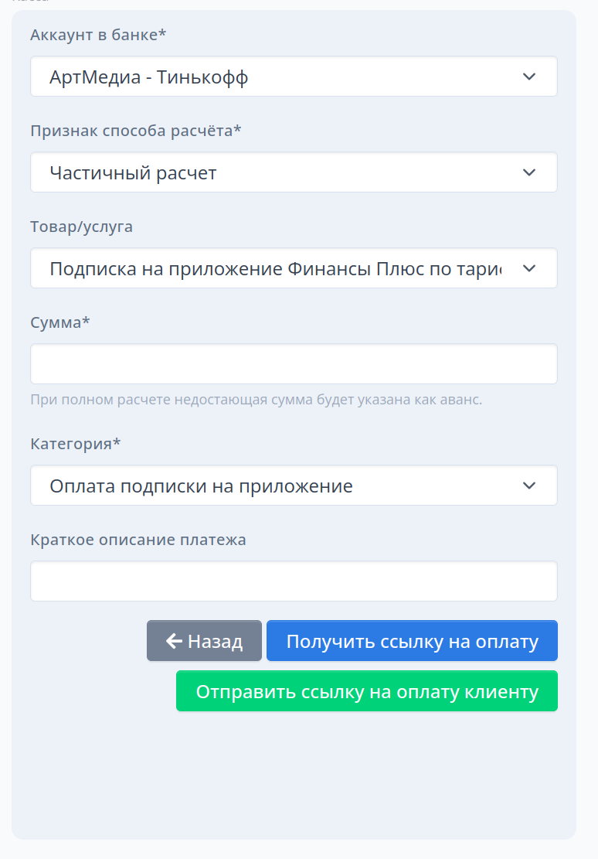The height and width of the screenshot is (859, 598).
Task: Focus the Краткое описание платежа field
Action: click(x=294, y=581)
